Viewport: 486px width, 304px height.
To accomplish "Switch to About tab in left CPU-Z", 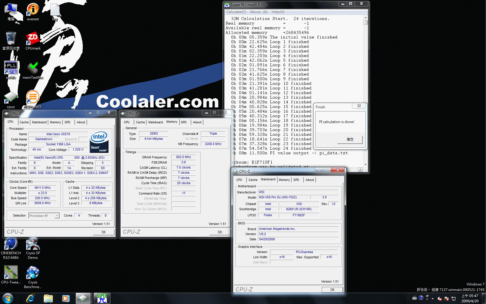I will click(x=81, y=122).
